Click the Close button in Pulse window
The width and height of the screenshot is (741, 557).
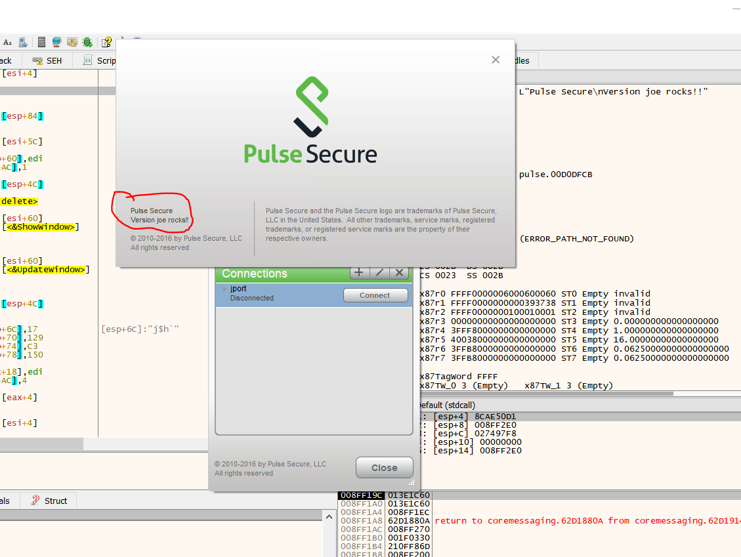tap(384, 468)
